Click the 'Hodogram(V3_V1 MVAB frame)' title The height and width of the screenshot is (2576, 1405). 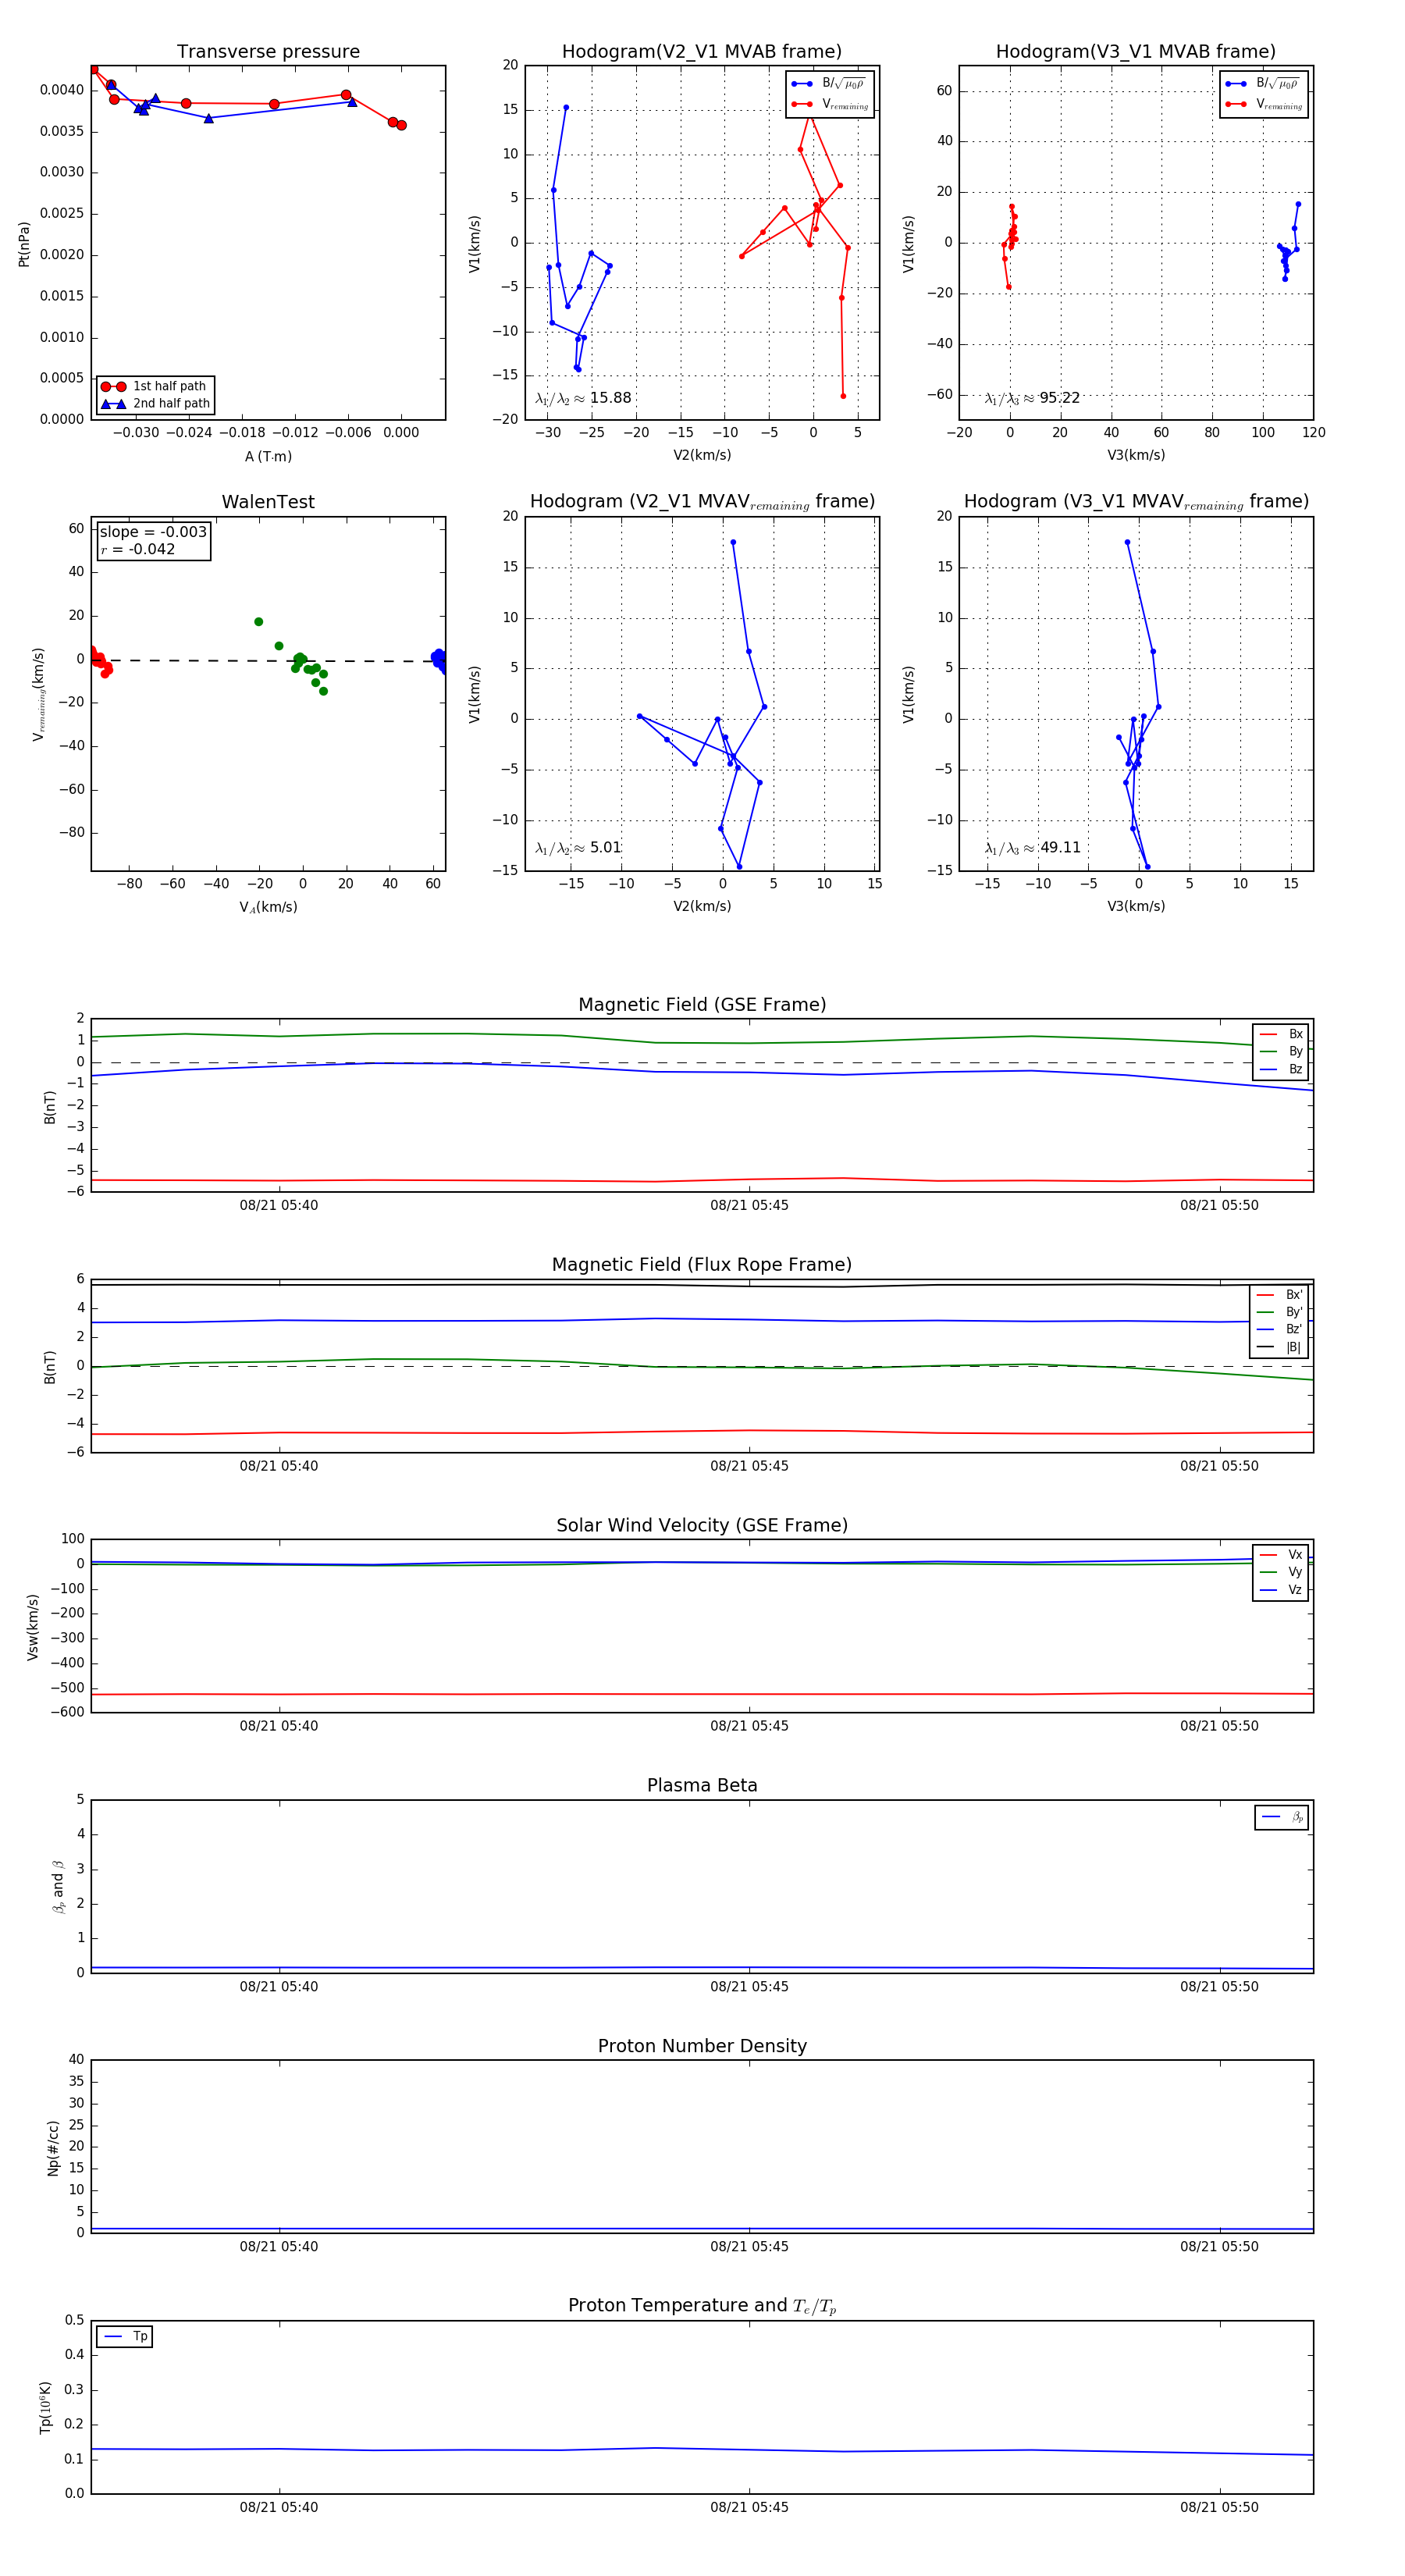[x=1135, y=52]
